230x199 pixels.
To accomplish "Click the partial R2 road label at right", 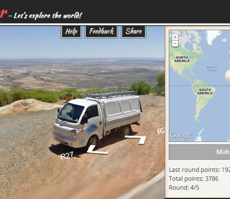I will [x=161, y=131].
